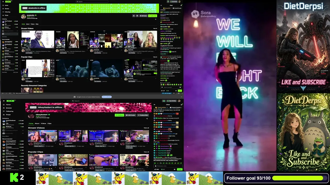Click the heart follow icon on akademiks channel
Screen dimensions: 330x185
tap(137, 16)
